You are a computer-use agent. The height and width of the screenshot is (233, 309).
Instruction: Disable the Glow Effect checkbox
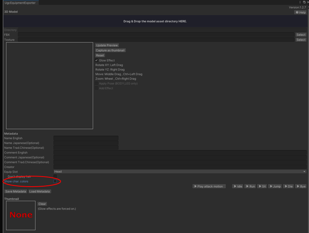[97, 60]
